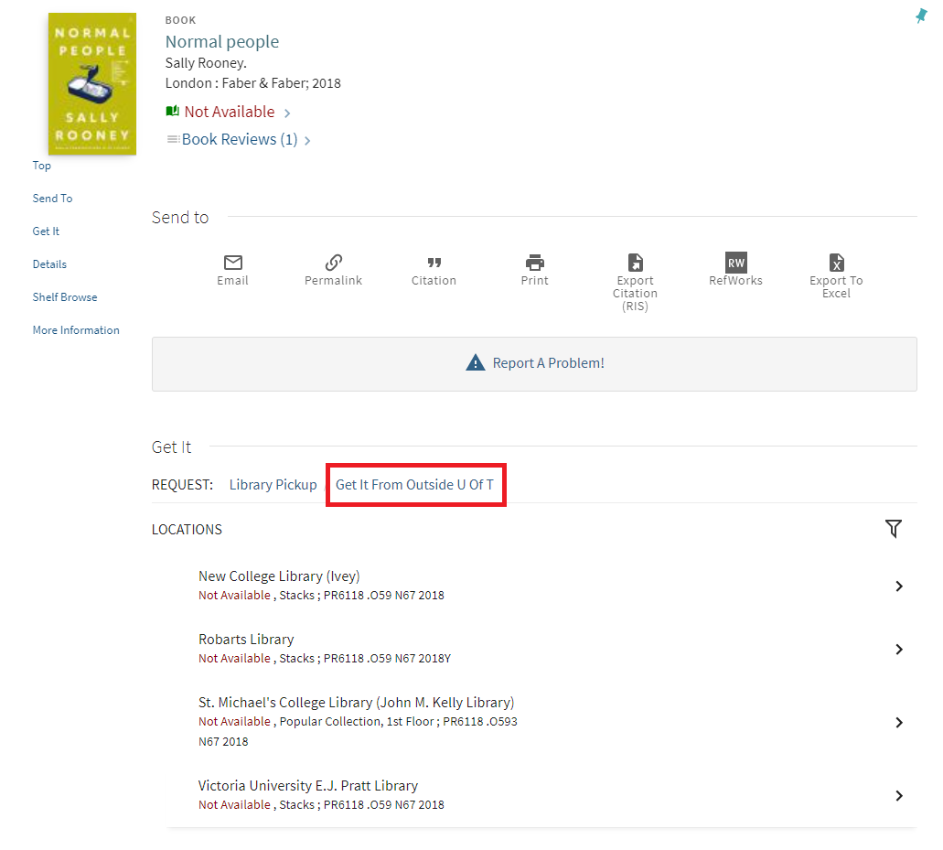943x850 pixels.
Task: Go to Get It in sidebar navigation
Action: click(x=46, y=231)
